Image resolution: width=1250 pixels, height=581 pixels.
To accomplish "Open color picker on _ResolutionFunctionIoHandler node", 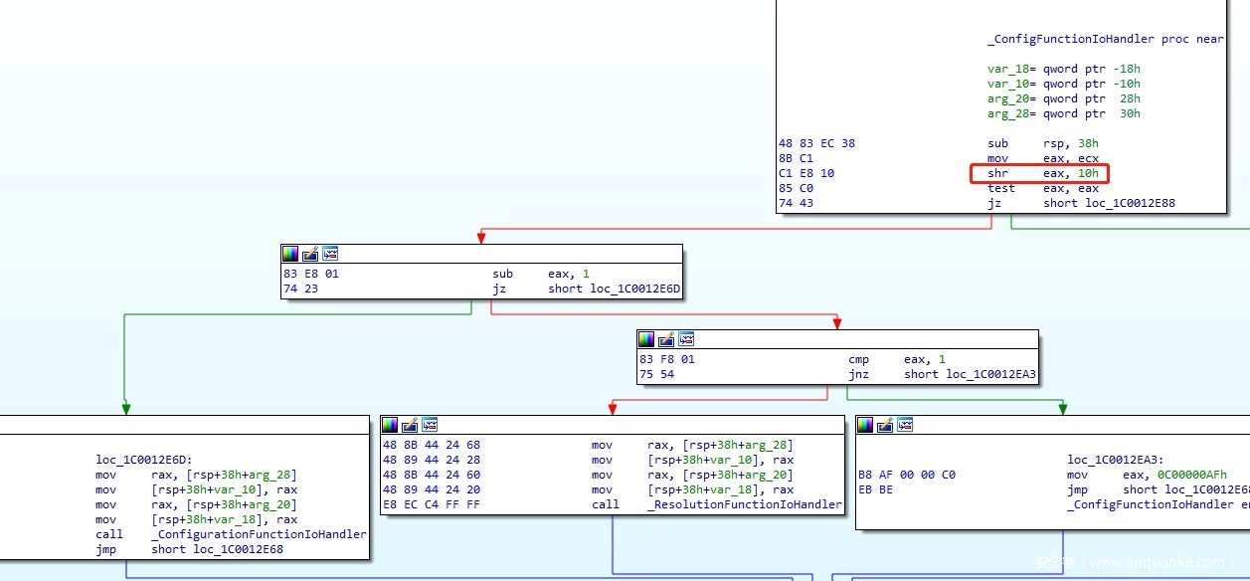I will (390, 425).
